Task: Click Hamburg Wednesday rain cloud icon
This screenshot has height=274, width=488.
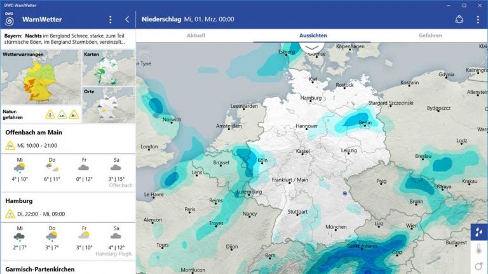Action: [x=19, y=237]
